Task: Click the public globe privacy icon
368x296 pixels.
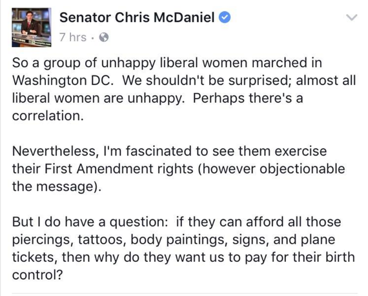Action: (104, 37)
